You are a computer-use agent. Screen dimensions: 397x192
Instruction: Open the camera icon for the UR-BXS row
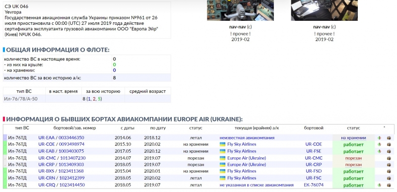click(x=389, y=172)
